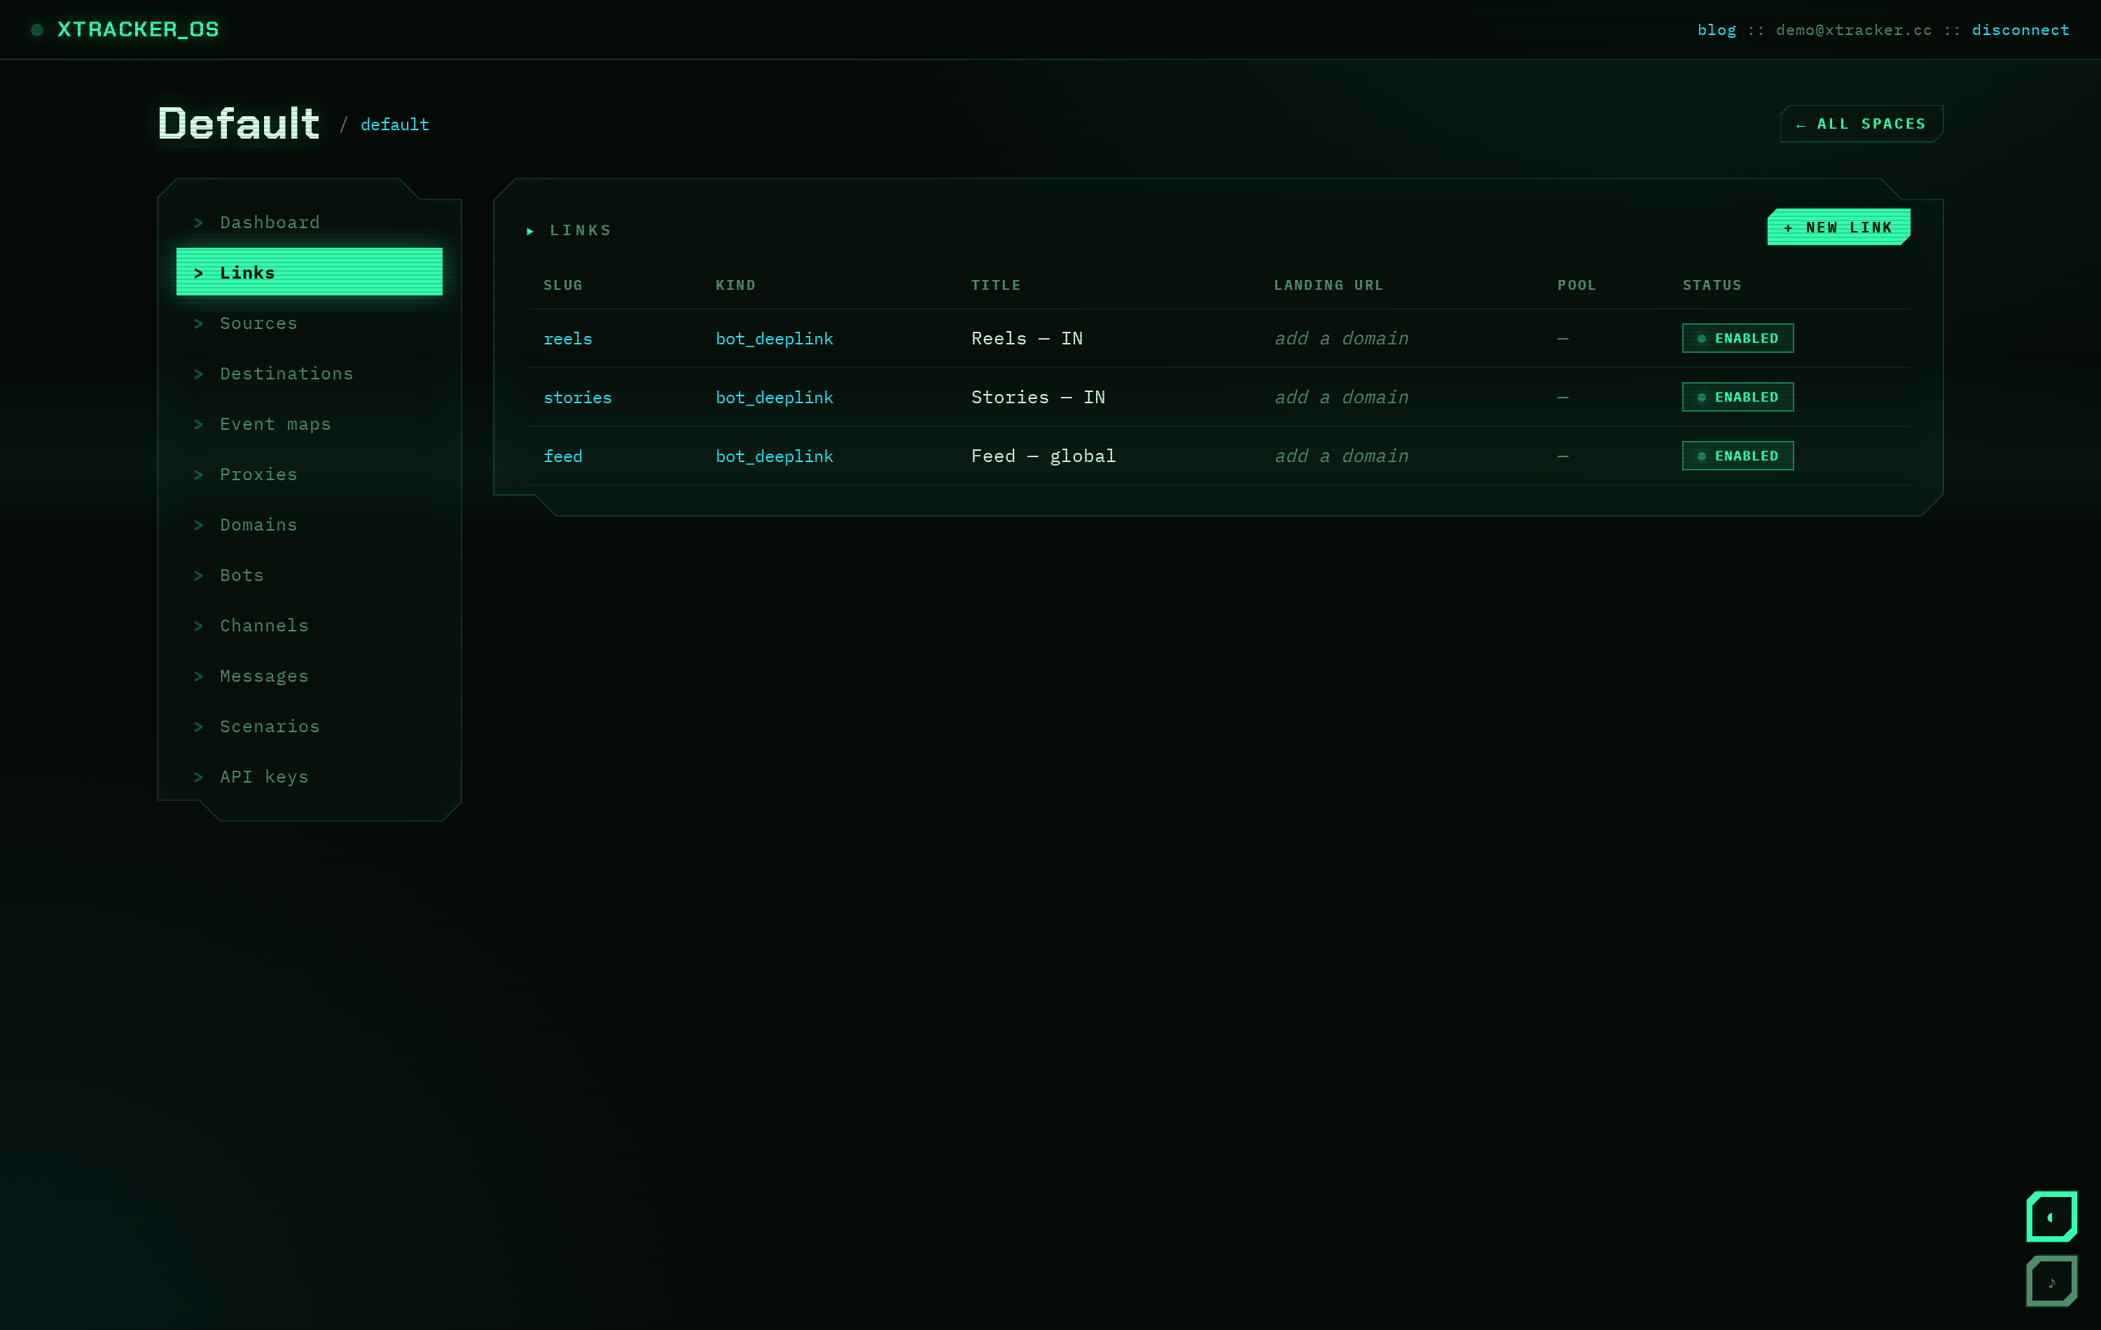Click the TITLE column header
Screen dimensions: 2101x1330
point(996,285)
